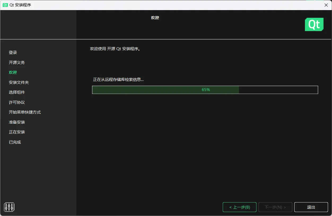Select the 登录 step in the sidebar
This screenshot has width=332, height=216.
[x=13, y=52]
